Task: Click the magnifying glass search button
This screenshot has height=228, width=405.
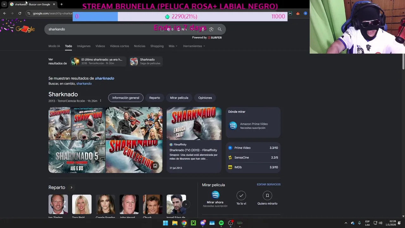Action: [220, 29]
